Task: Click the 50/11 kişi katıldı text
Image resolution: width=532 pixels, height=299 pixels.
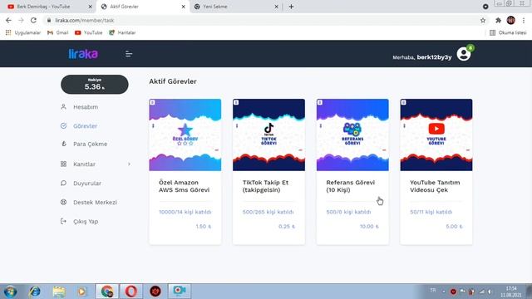Action: [x=431, y=212]
